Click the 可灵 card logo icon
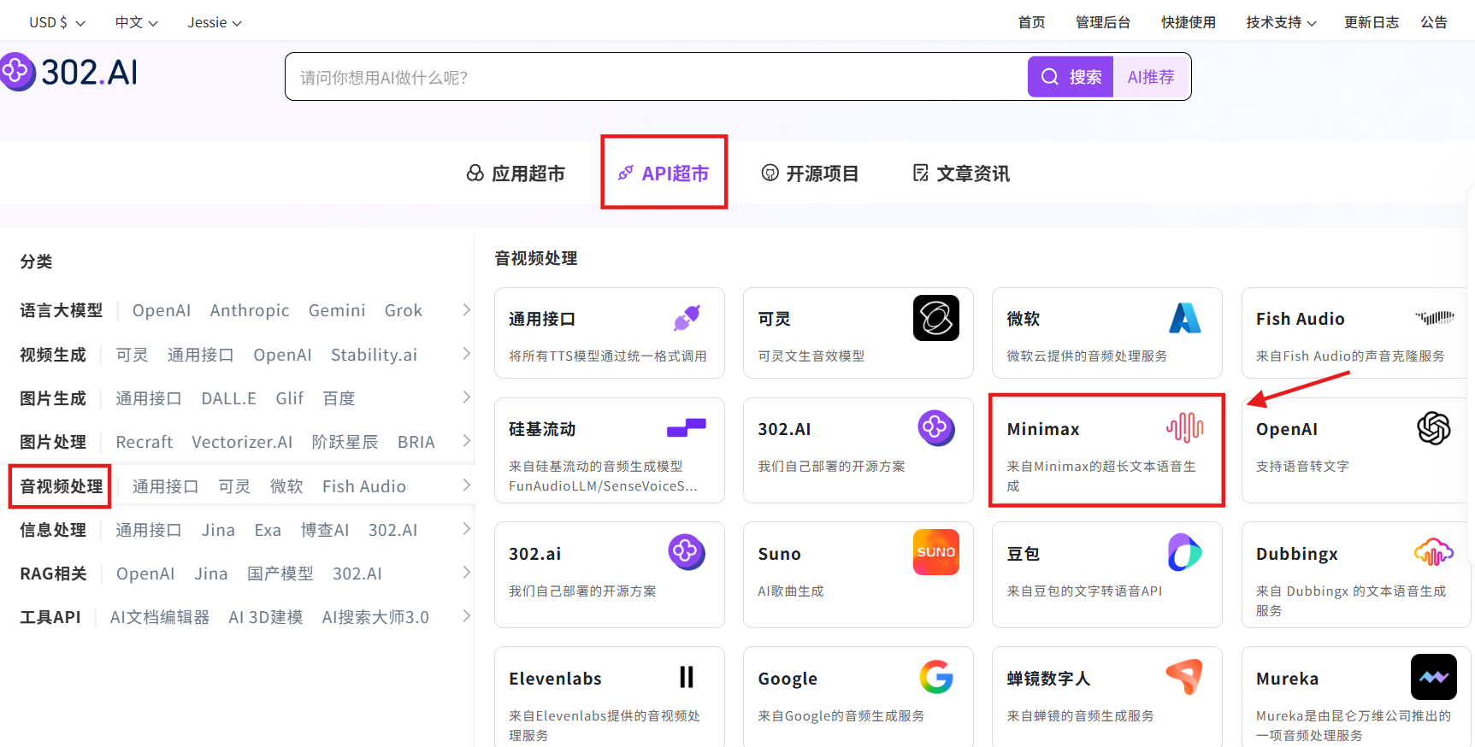Image resolution: width=1475 pixels, height=747 pixels. point(935,318)
